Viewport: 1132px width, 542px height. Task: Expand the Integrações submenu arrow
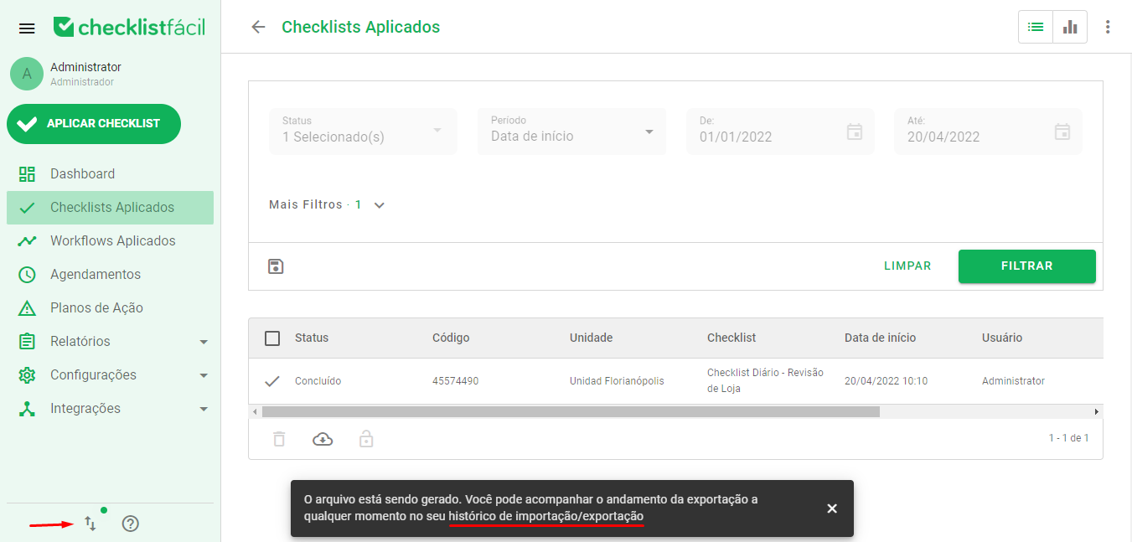204,409
